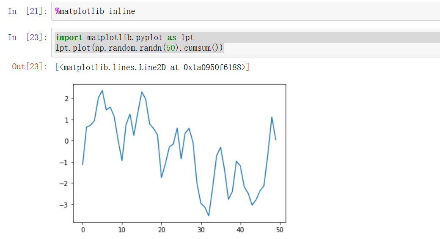
Task: Click the Line2D output text
Action: 152,67
